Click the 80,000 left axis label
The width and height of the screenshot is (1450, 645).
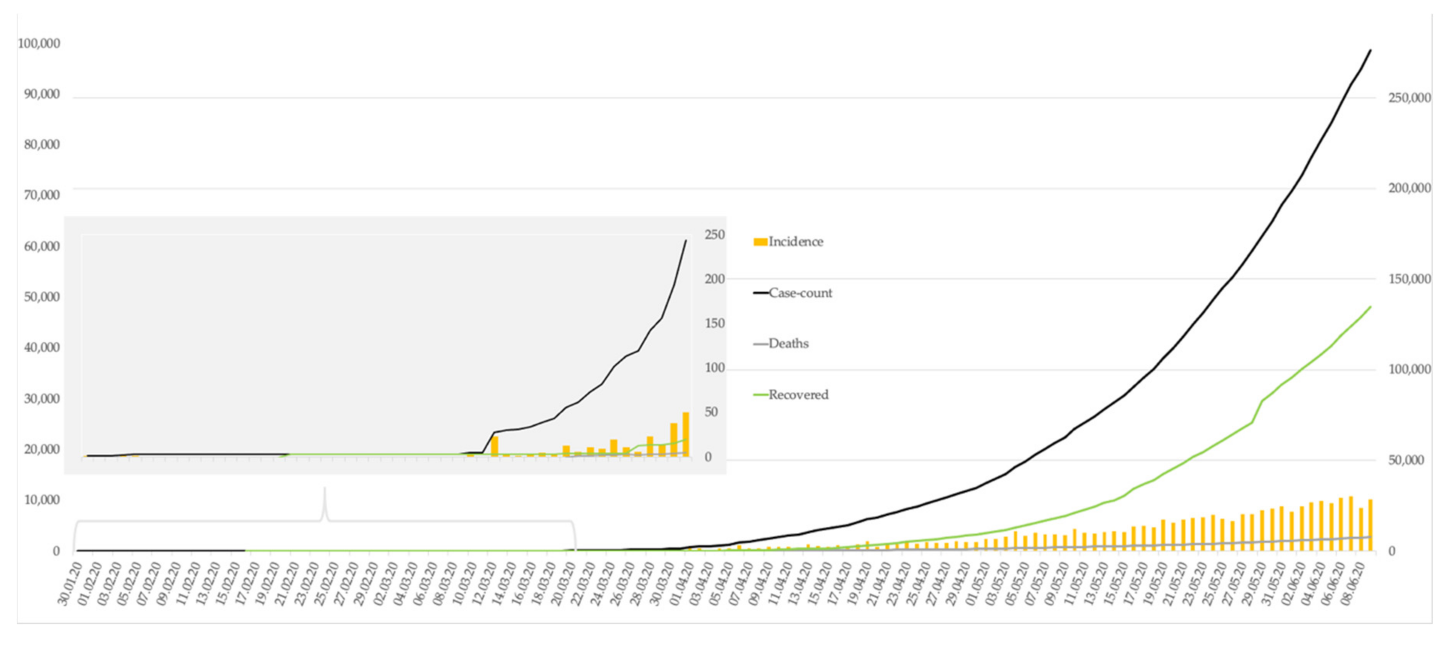point(41,145)
